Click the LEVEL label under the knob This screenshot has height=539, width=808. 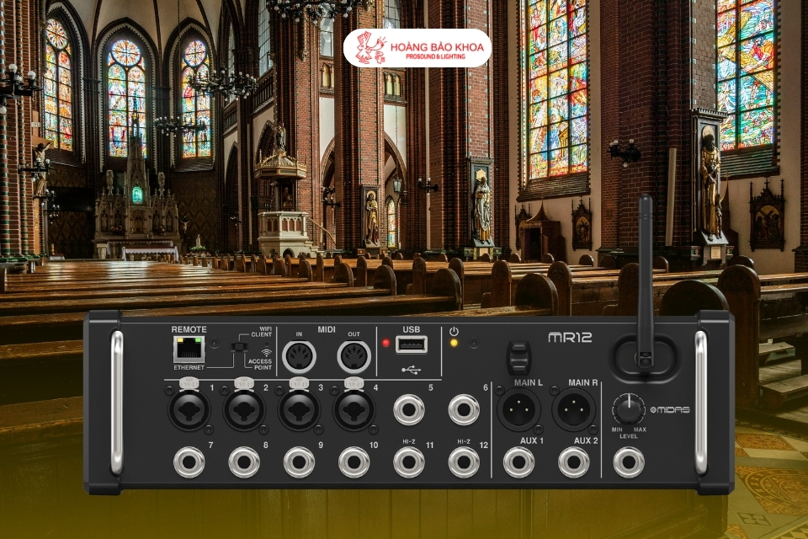[629, 436]
